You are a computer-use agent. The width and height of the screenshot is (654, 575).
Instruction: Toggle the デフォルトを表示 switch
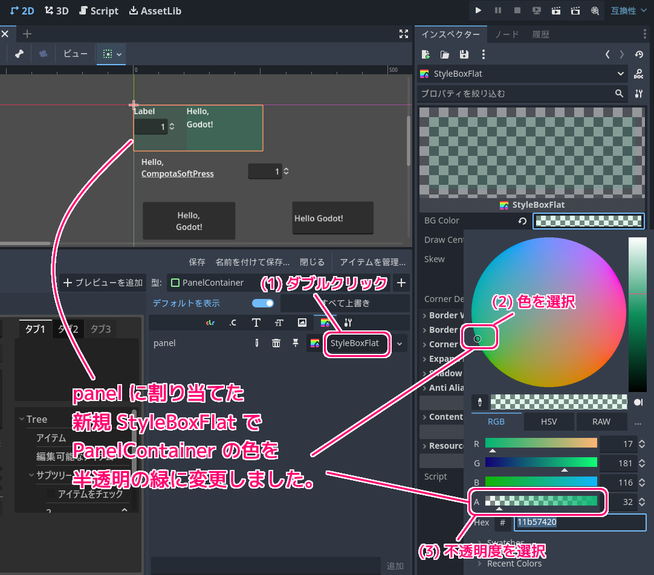(x=262, y=303)
